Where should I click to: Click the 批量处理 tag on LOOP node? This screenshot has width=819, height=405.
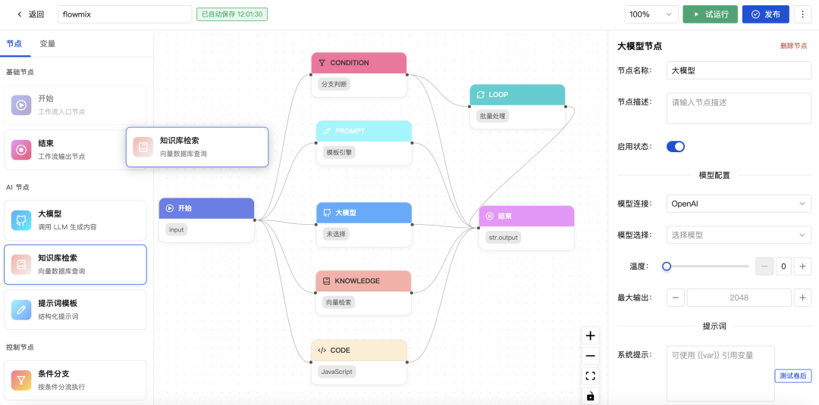(x=492, y=117)
